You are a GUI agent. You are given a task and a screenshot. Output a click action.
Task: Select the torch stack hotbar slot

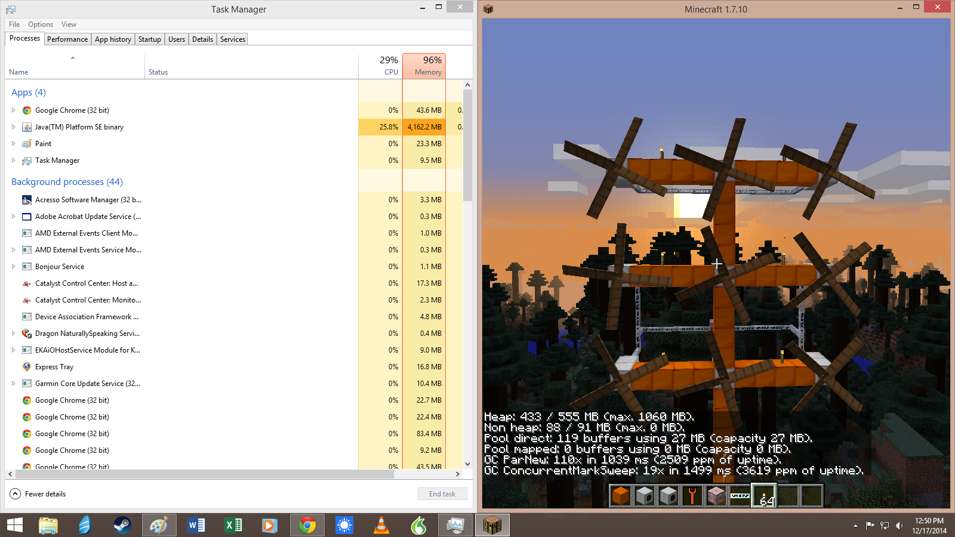764,495
